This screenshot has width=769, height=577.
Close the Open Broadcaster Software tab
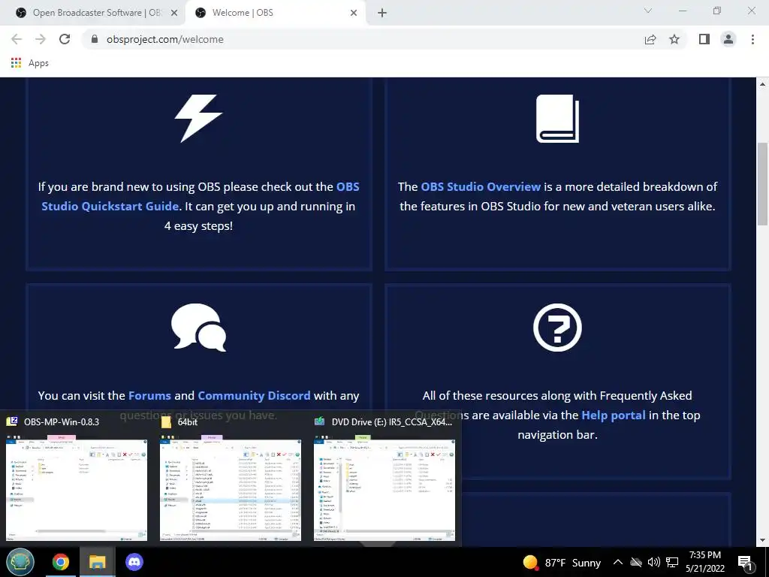173,13
